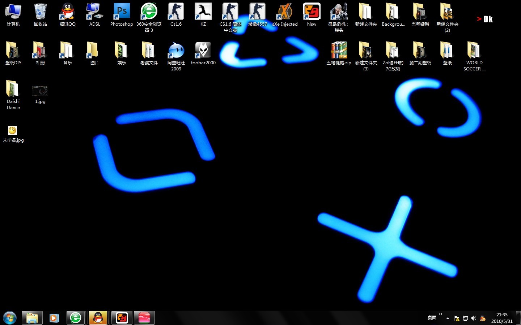Select the 孤岛危机：弹头 game shortcut
Screen dimensions: 521x325
click(x=339, y=17)
